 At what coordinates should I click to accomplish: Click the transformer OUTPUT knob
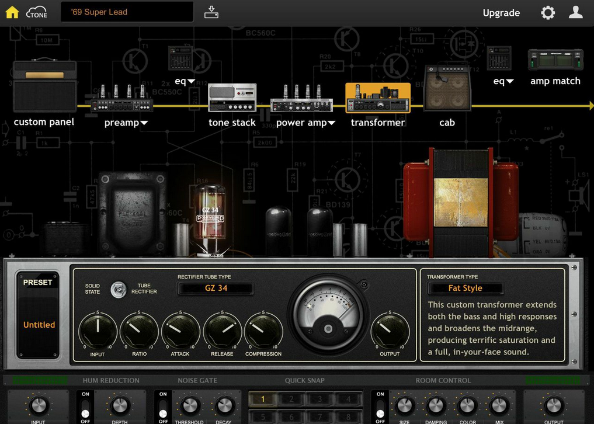click(390, 331)
